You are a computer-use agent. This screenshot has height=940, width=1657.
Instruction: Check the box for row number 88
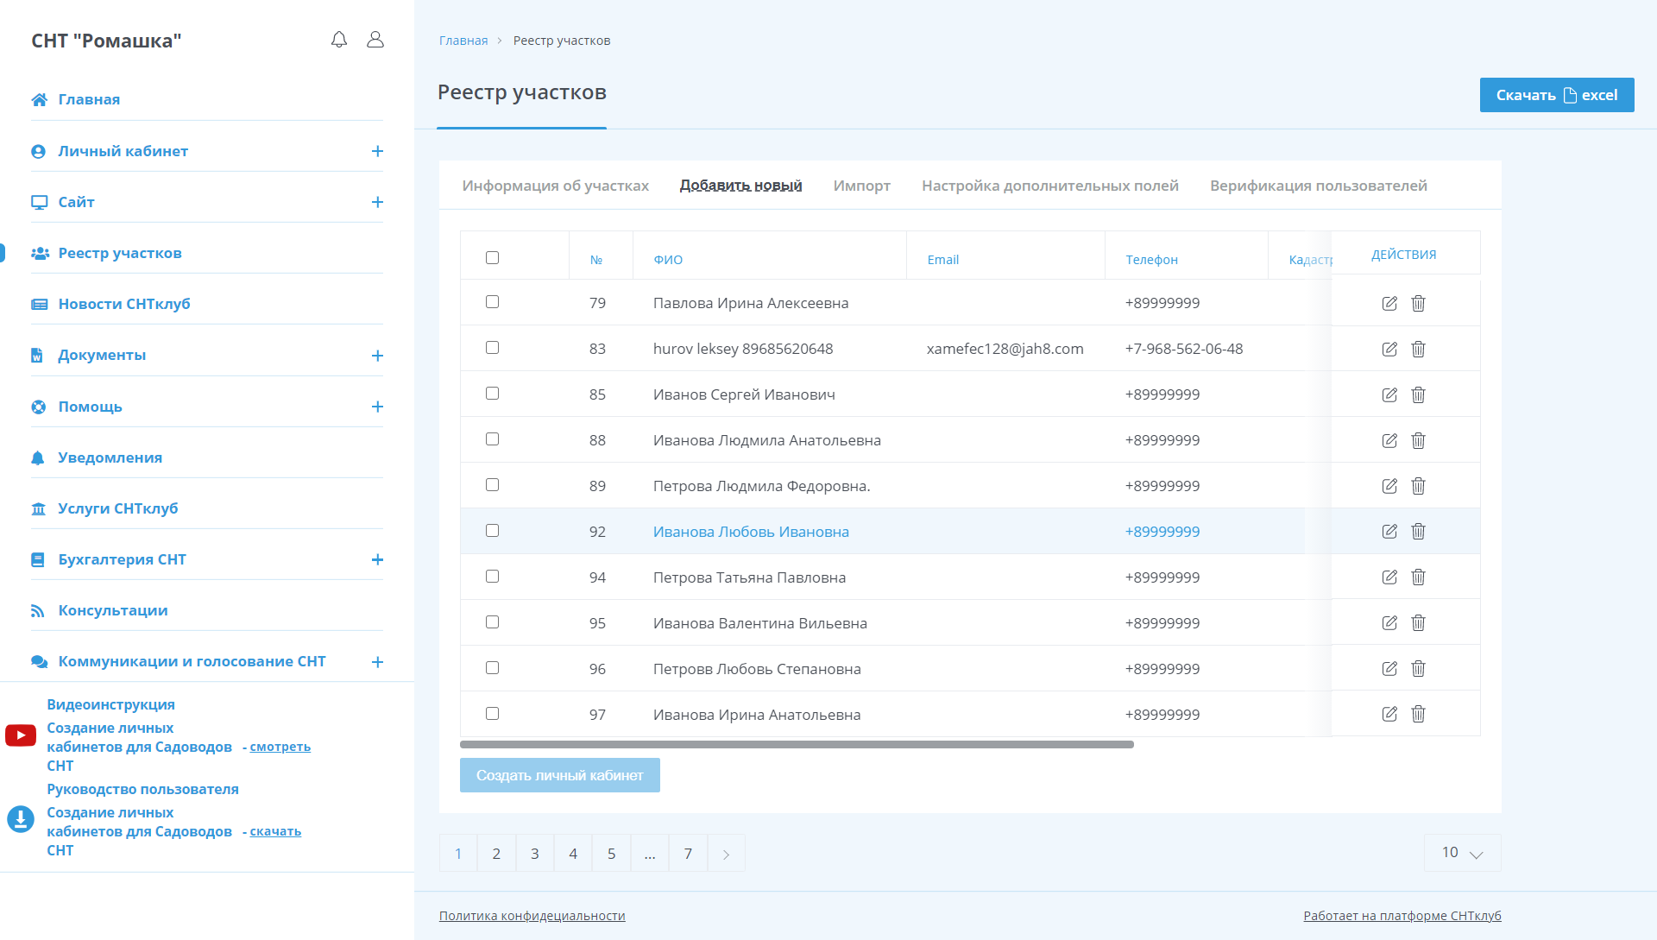pos(492,438)
